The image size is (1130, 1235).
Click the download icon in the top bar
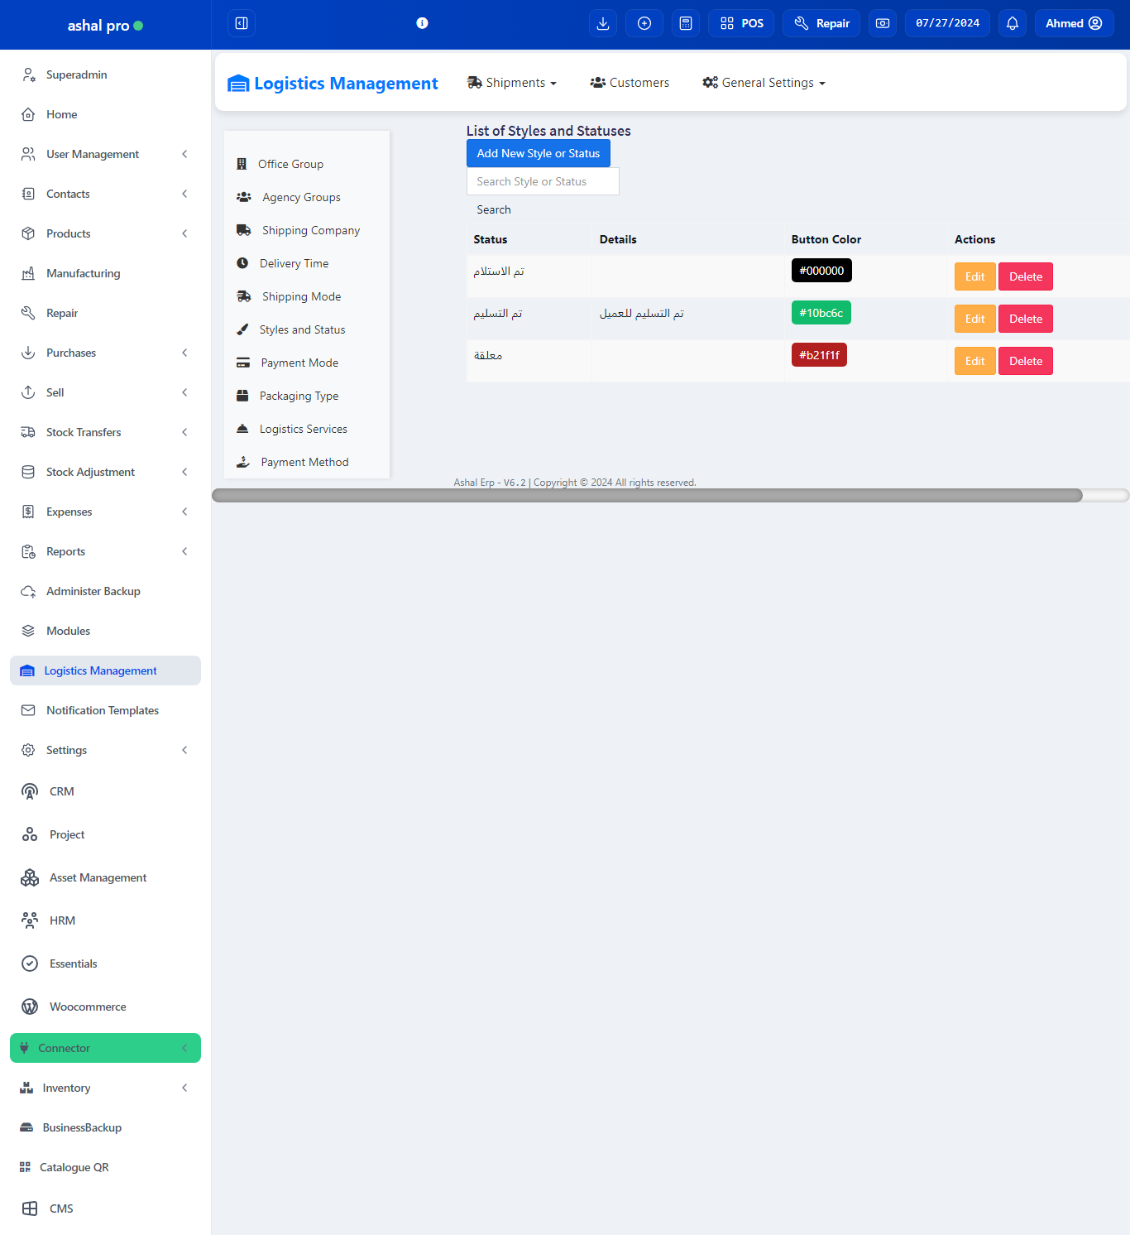pos(603,23)
